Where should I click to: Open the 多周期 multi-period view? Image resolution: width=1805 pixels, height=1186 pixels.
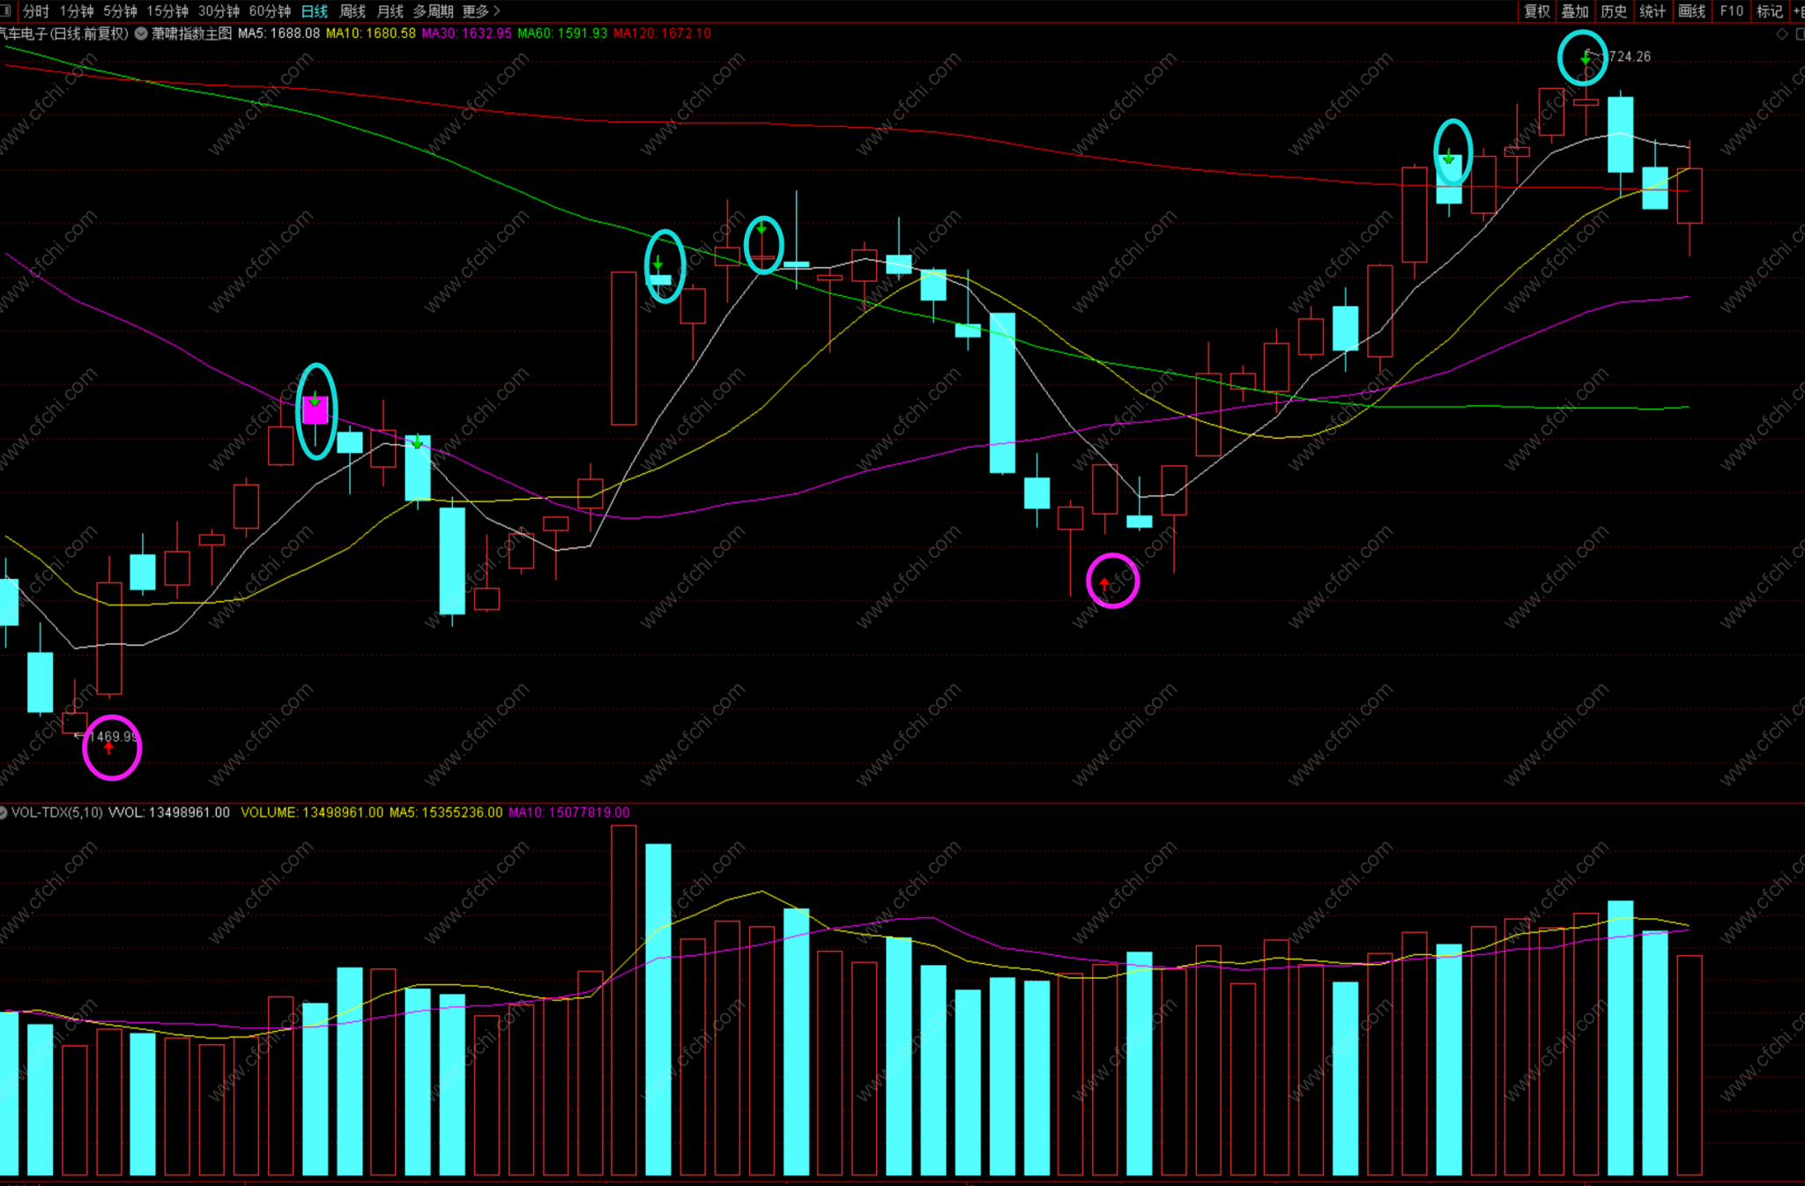pos(433,11)
